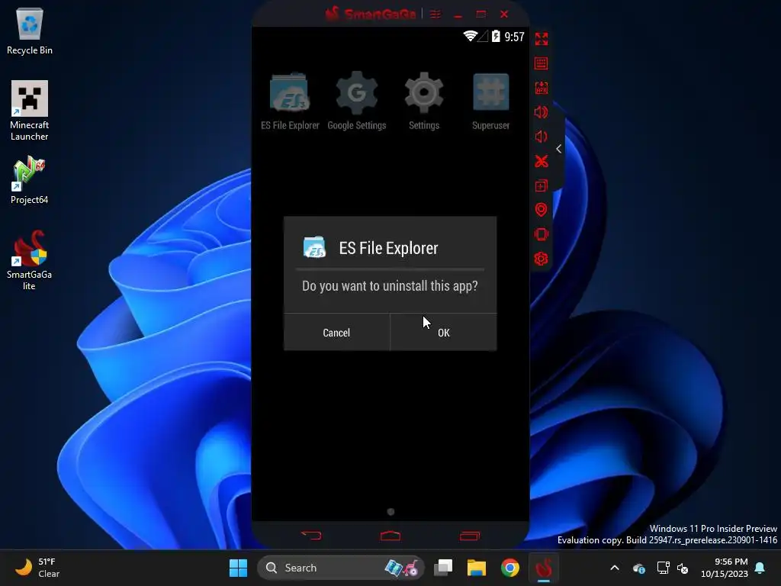The height and width of the screenshot is (586, 781).
Task: Click home screen page indicator dot
Action: click(390, 512)
